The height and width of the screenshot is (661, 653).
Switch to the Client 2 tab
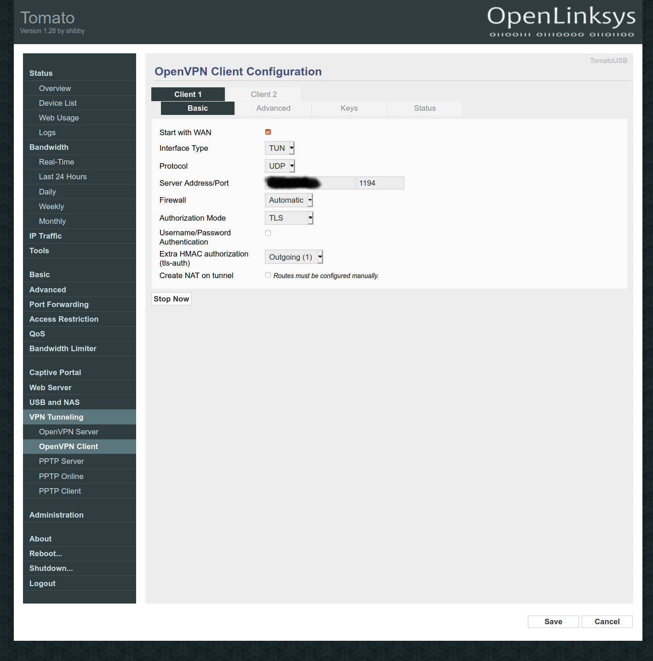click(x=263, y=94)
